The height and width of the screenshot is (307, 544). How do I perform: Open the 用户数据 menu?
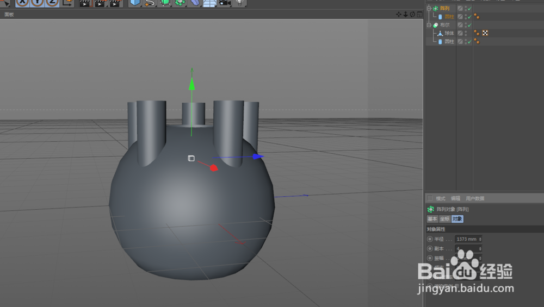pyautogui.click(x=475, y=198)
